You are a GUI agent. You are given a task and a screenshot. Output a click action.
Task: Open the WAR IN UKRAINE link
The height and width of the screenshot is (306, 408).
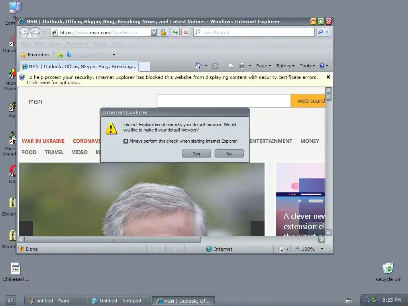click(43, 141)
